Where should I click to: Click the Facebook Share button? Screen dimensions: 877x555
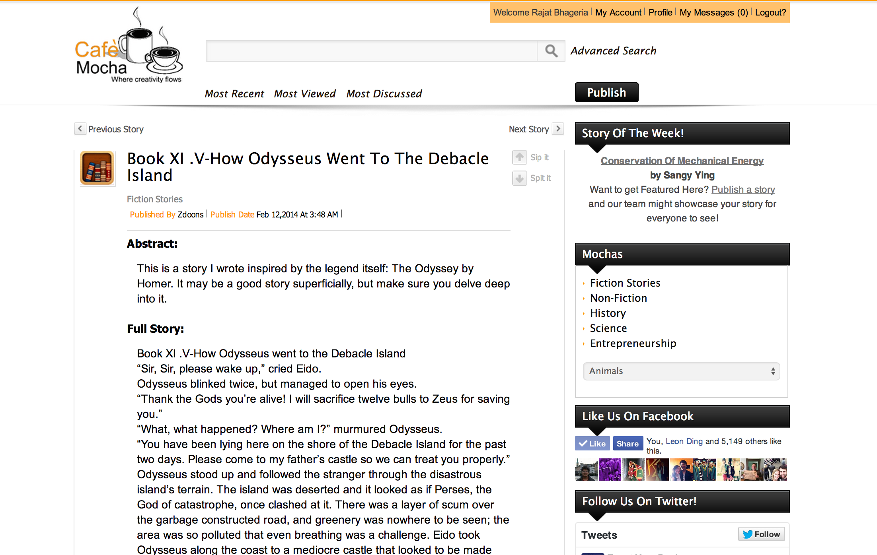coord(628,443)
